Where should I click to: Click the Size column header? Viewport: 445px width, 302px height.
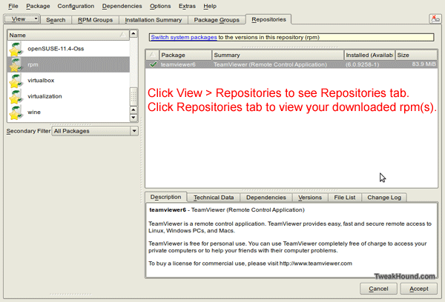click(x=416, y=55)
